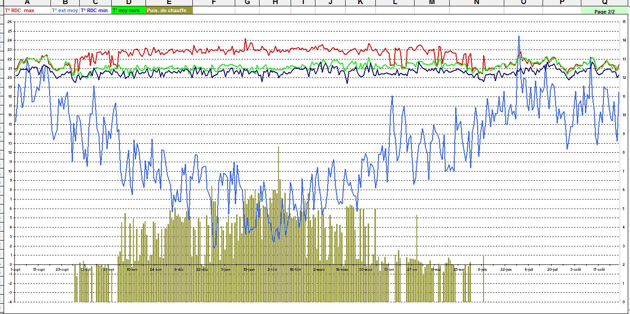Click the '22-juin' date axis label

click(x=506, y=269)
